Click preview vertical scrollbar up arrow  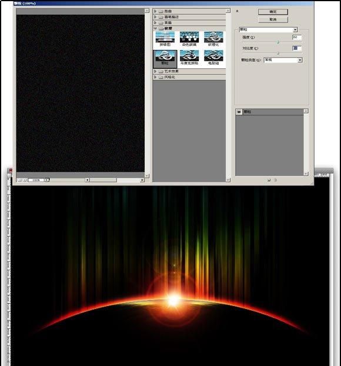147,11
